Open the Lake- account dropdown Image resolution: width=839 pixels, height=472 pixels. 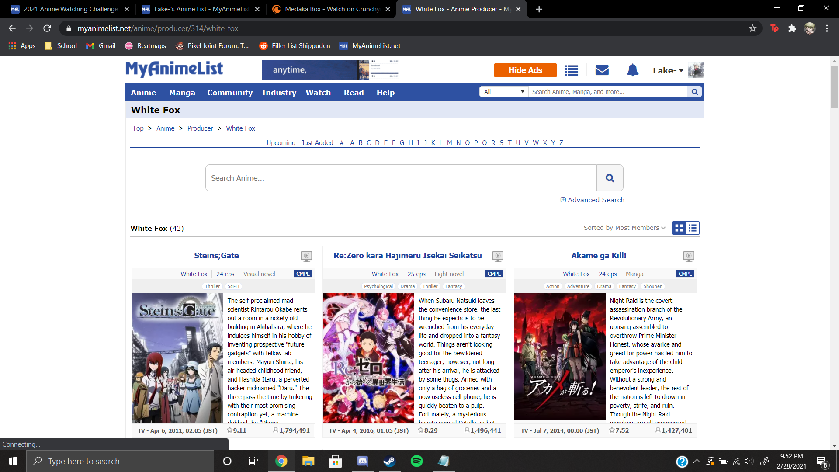coord(668,70)
